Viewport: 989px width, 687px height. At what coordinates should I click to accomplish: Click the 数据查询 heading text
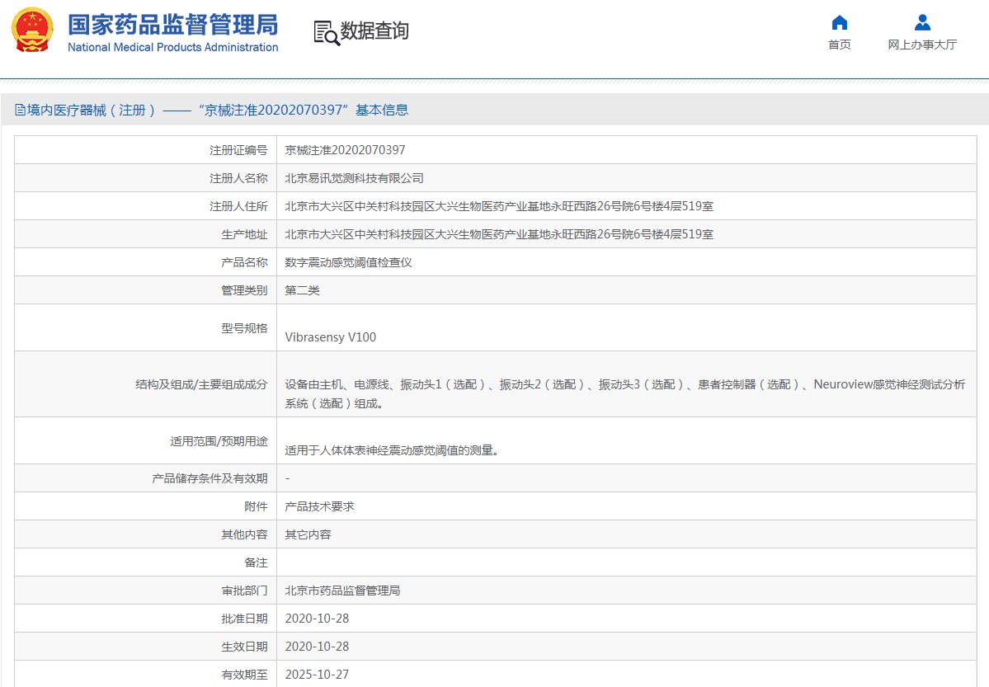click(x=374, y=31)
